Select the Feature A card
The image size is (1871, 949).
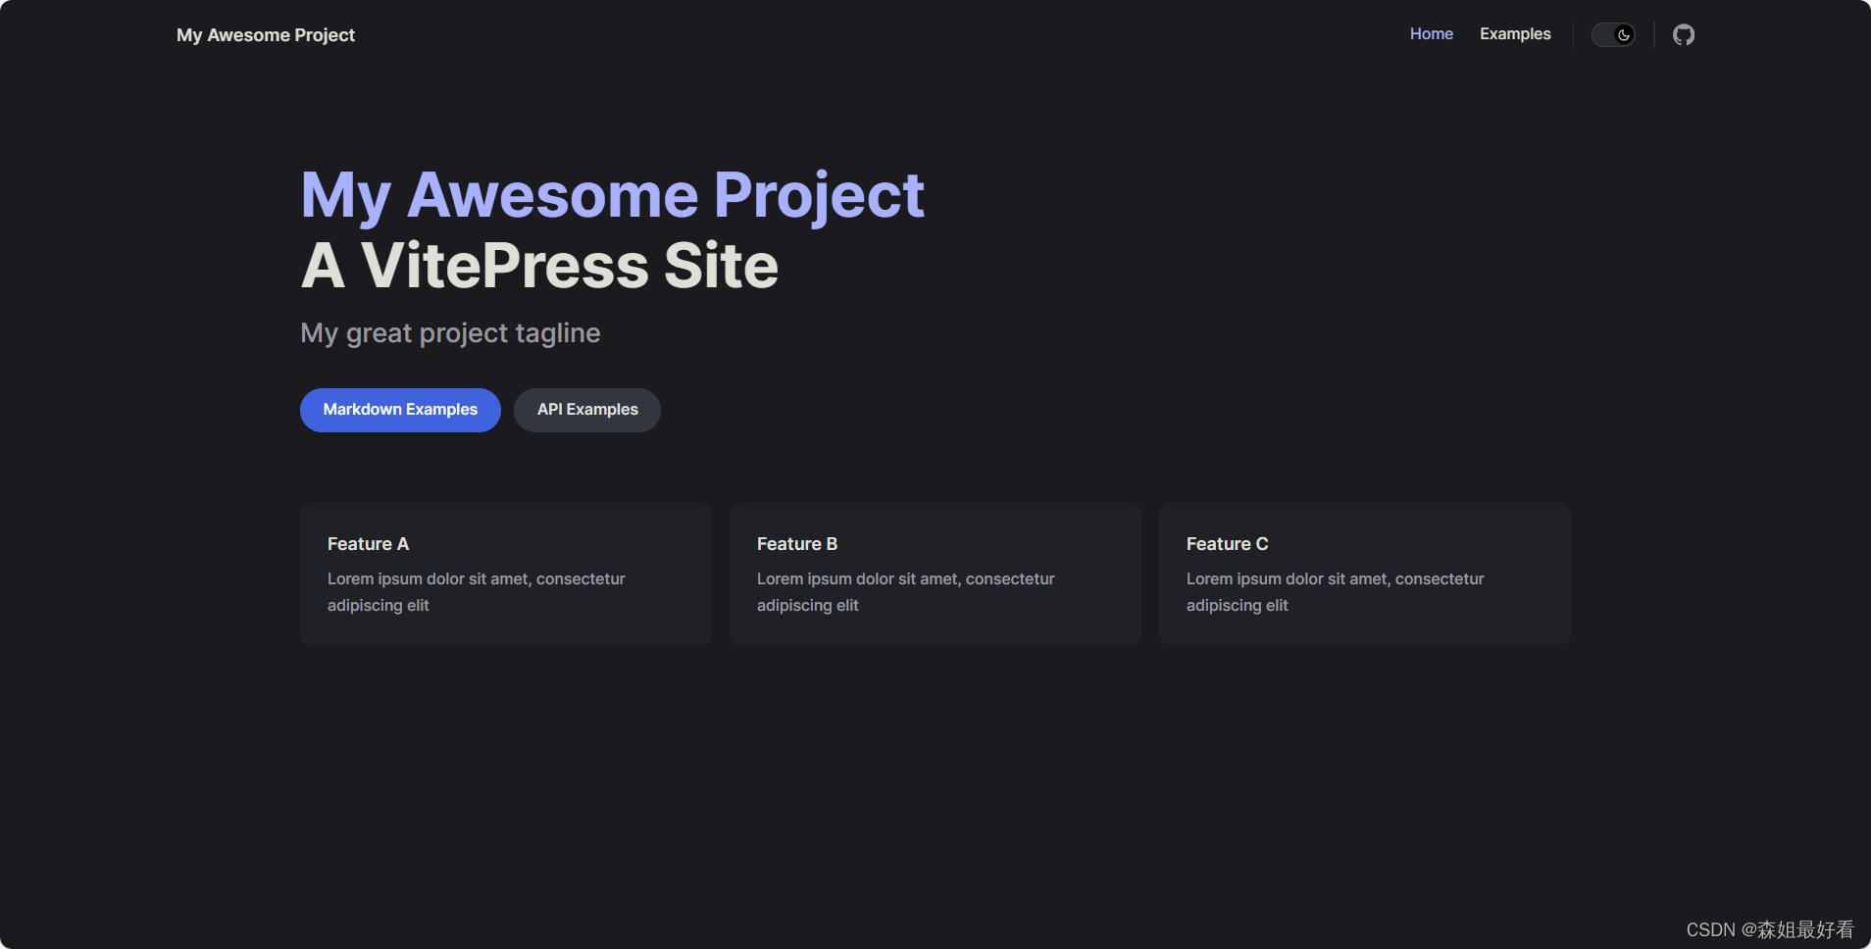[505, 574]
